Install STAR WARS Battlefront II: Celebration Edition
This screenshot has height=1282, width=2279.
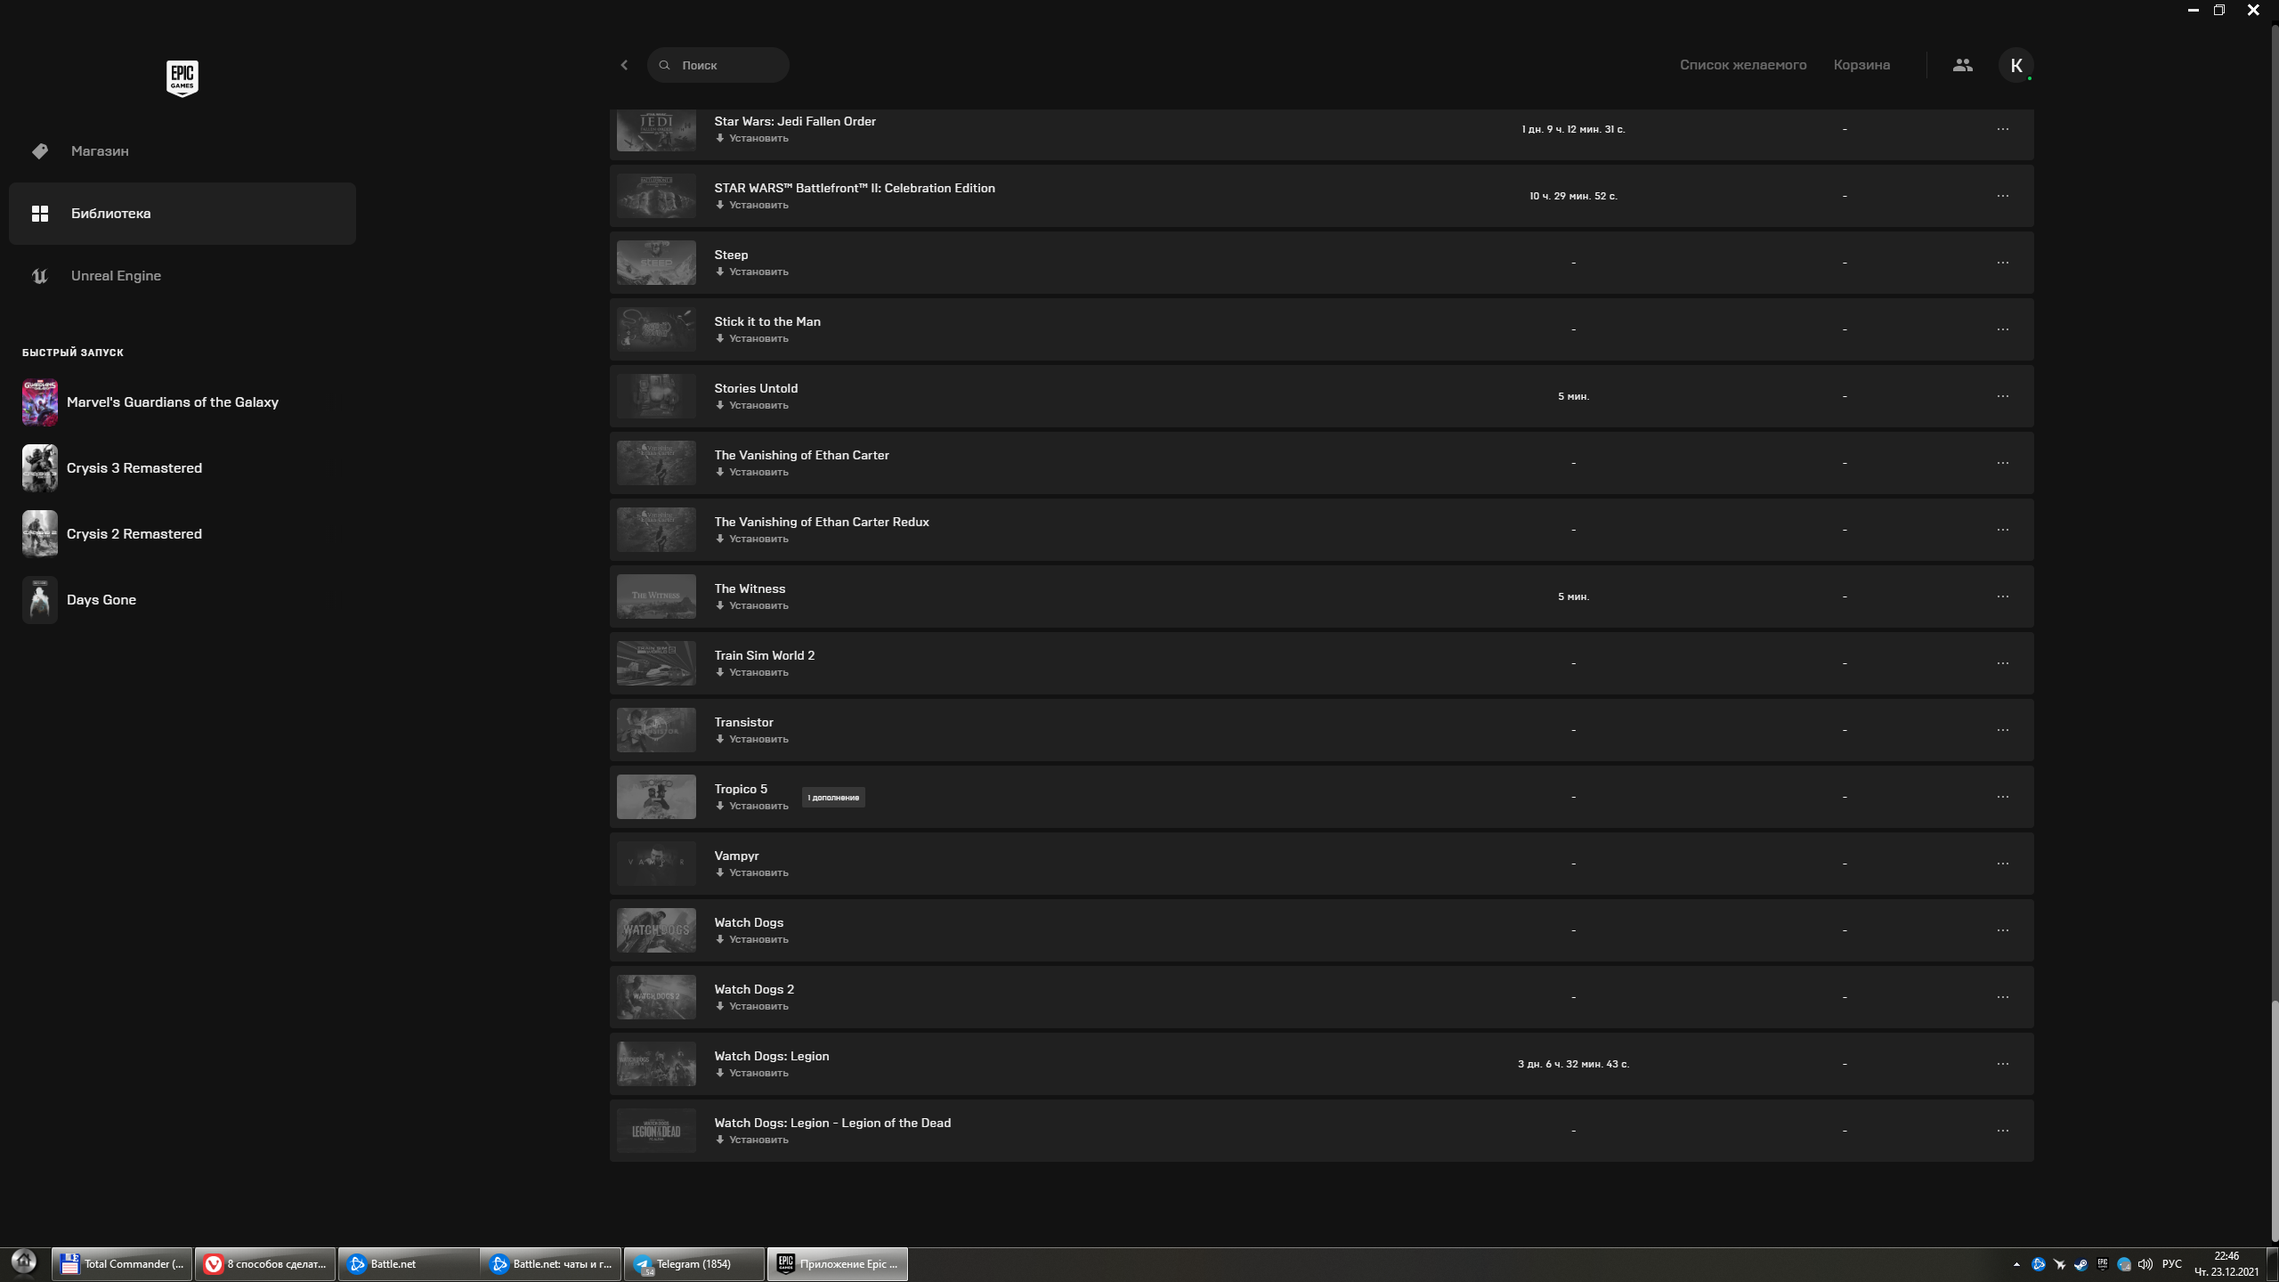tap(752, 206)
